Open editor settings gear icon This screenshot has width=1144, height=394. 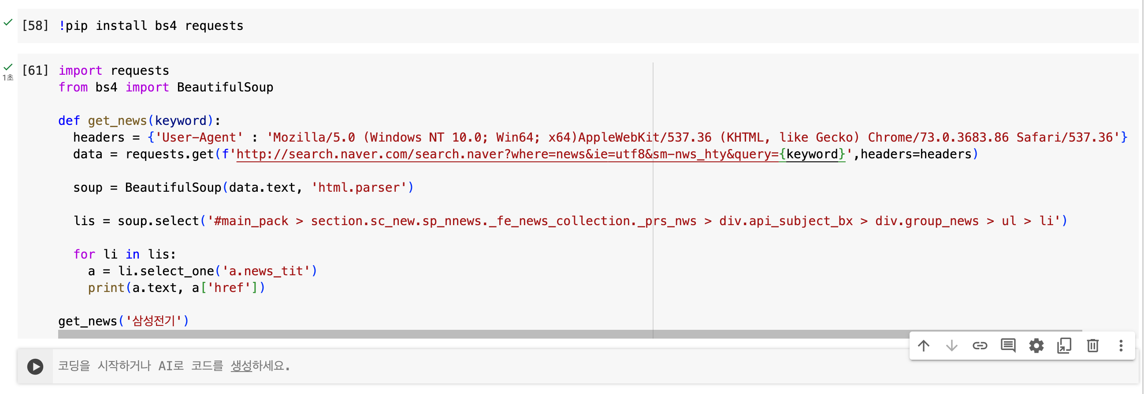pos(1036,346)
